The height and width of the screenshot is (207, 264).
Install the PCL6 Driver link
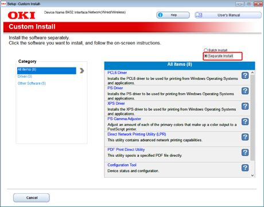pos(117,73)
